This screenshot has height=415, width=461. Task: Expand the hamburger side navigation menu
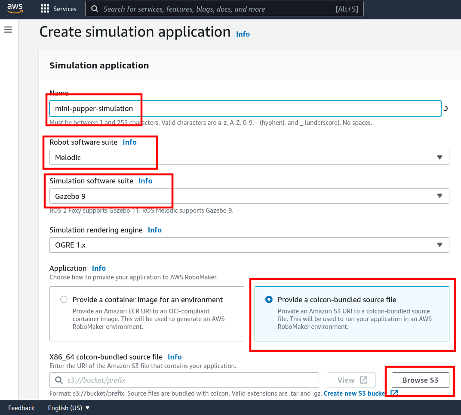tap(8, 29)
